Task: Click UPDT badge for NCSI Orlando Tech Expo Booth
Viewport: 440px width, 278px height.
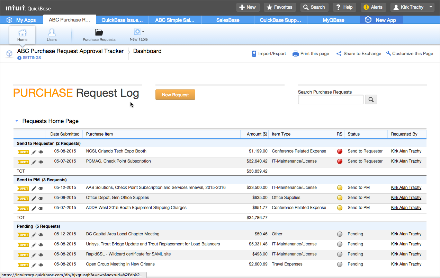Action: (23, 152)
